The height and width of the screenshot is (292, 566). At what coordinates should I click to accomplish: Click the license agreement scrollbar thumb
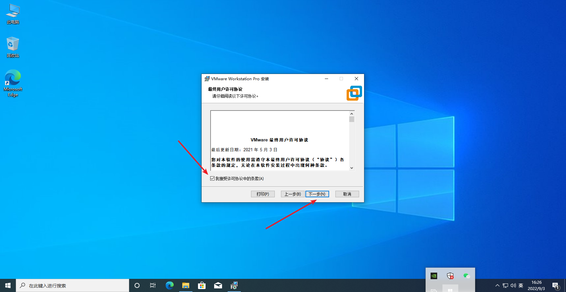coord(352,119)
